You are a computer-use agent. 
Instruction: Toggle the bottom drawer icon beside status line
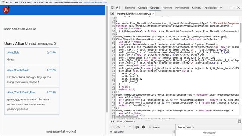click(239, 121)
